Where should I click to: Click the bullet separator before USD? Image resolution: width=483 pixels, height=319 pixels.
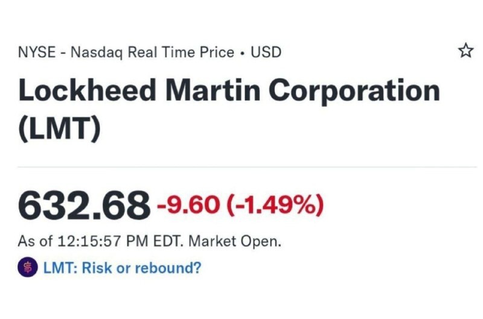(x=242, y=53)
